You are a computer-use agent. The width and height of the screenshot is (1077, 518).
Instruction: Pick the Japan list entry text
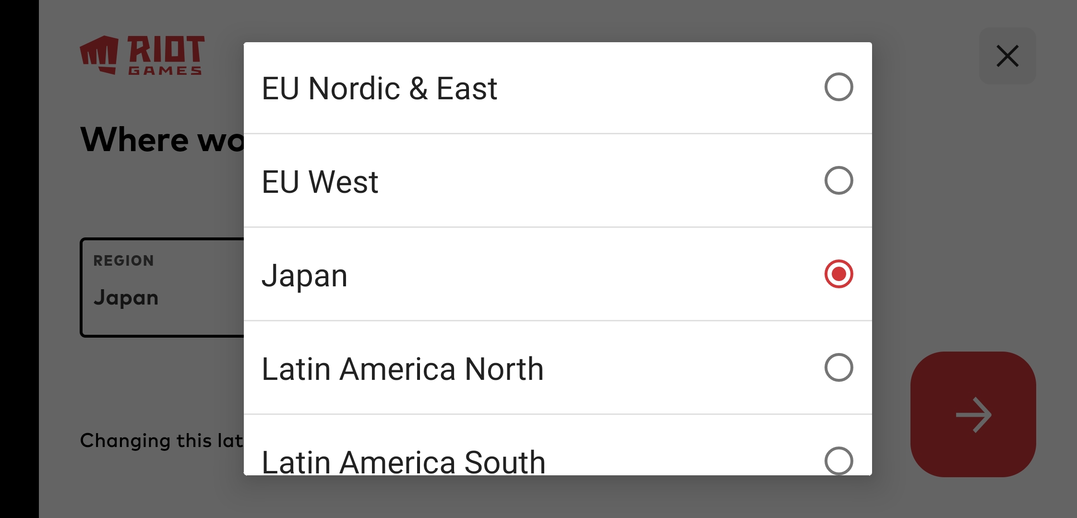304,276
